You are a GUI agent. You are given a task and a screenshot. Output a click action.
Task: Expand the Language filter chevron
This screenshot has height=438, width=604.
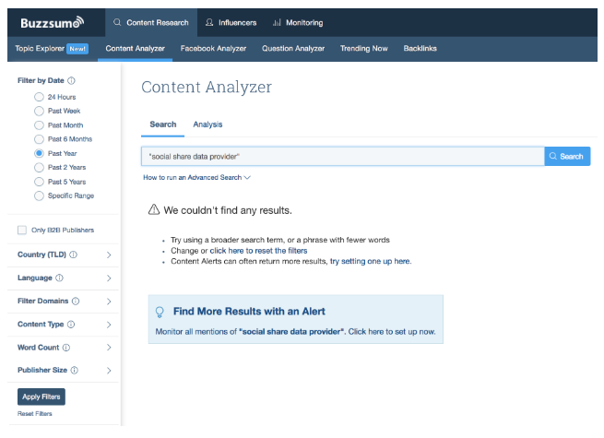coord(109,278)
